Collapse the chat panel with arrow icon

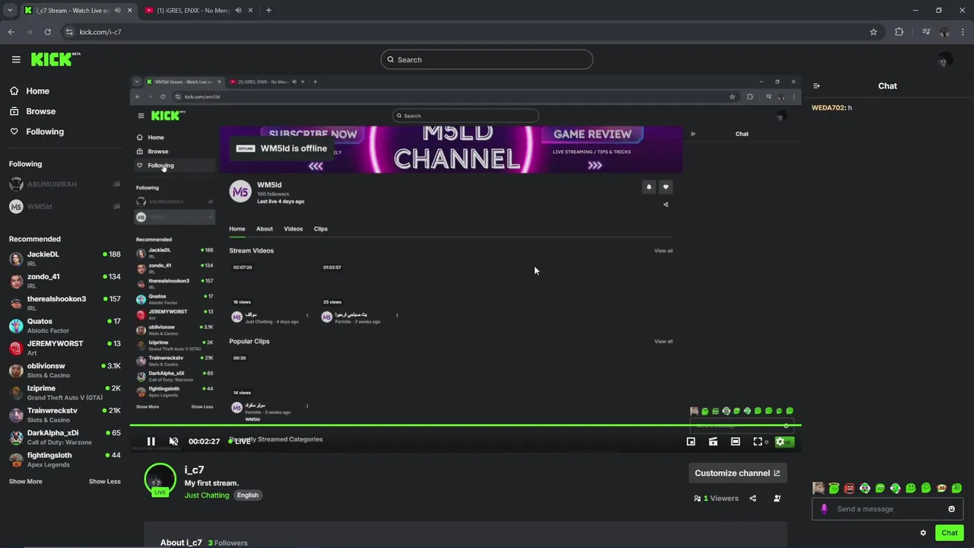[816, 86]
